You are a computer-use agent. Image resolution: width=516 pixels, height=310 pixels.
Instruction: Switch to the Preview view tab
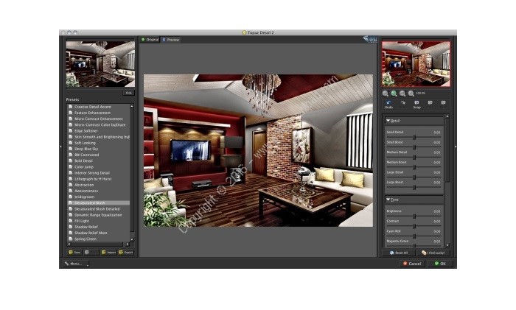[x=171, y=40]
